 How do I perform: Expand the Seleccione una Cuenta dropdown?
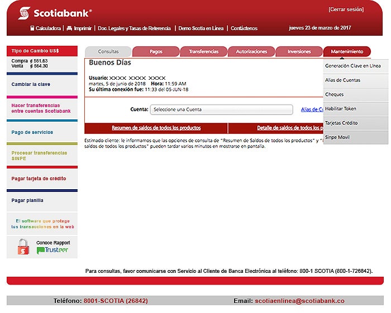[x=221, y=109]
